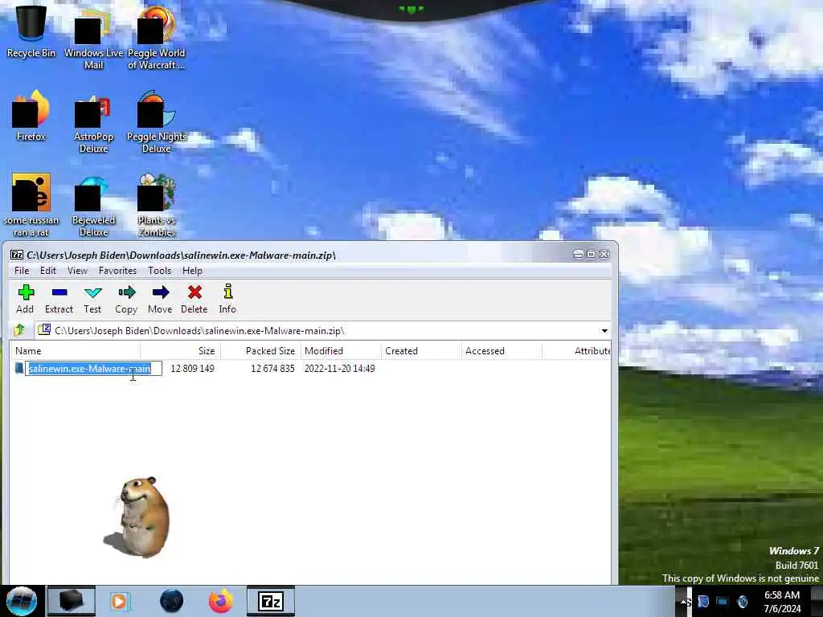Click the Add toolbar button in 7-Zip

(25, 299)
